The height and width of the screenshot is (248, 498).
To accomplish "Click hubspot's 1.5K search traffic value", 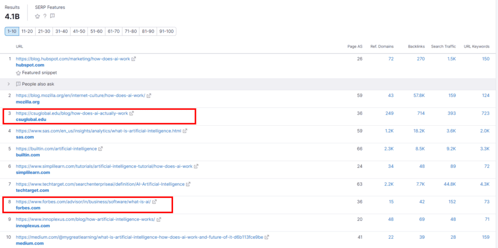I will (451, 59).
